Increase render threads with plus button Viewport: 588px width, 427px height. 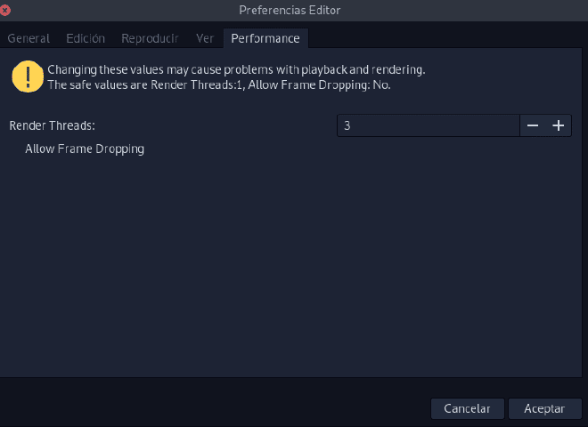(x=559, y=125)
